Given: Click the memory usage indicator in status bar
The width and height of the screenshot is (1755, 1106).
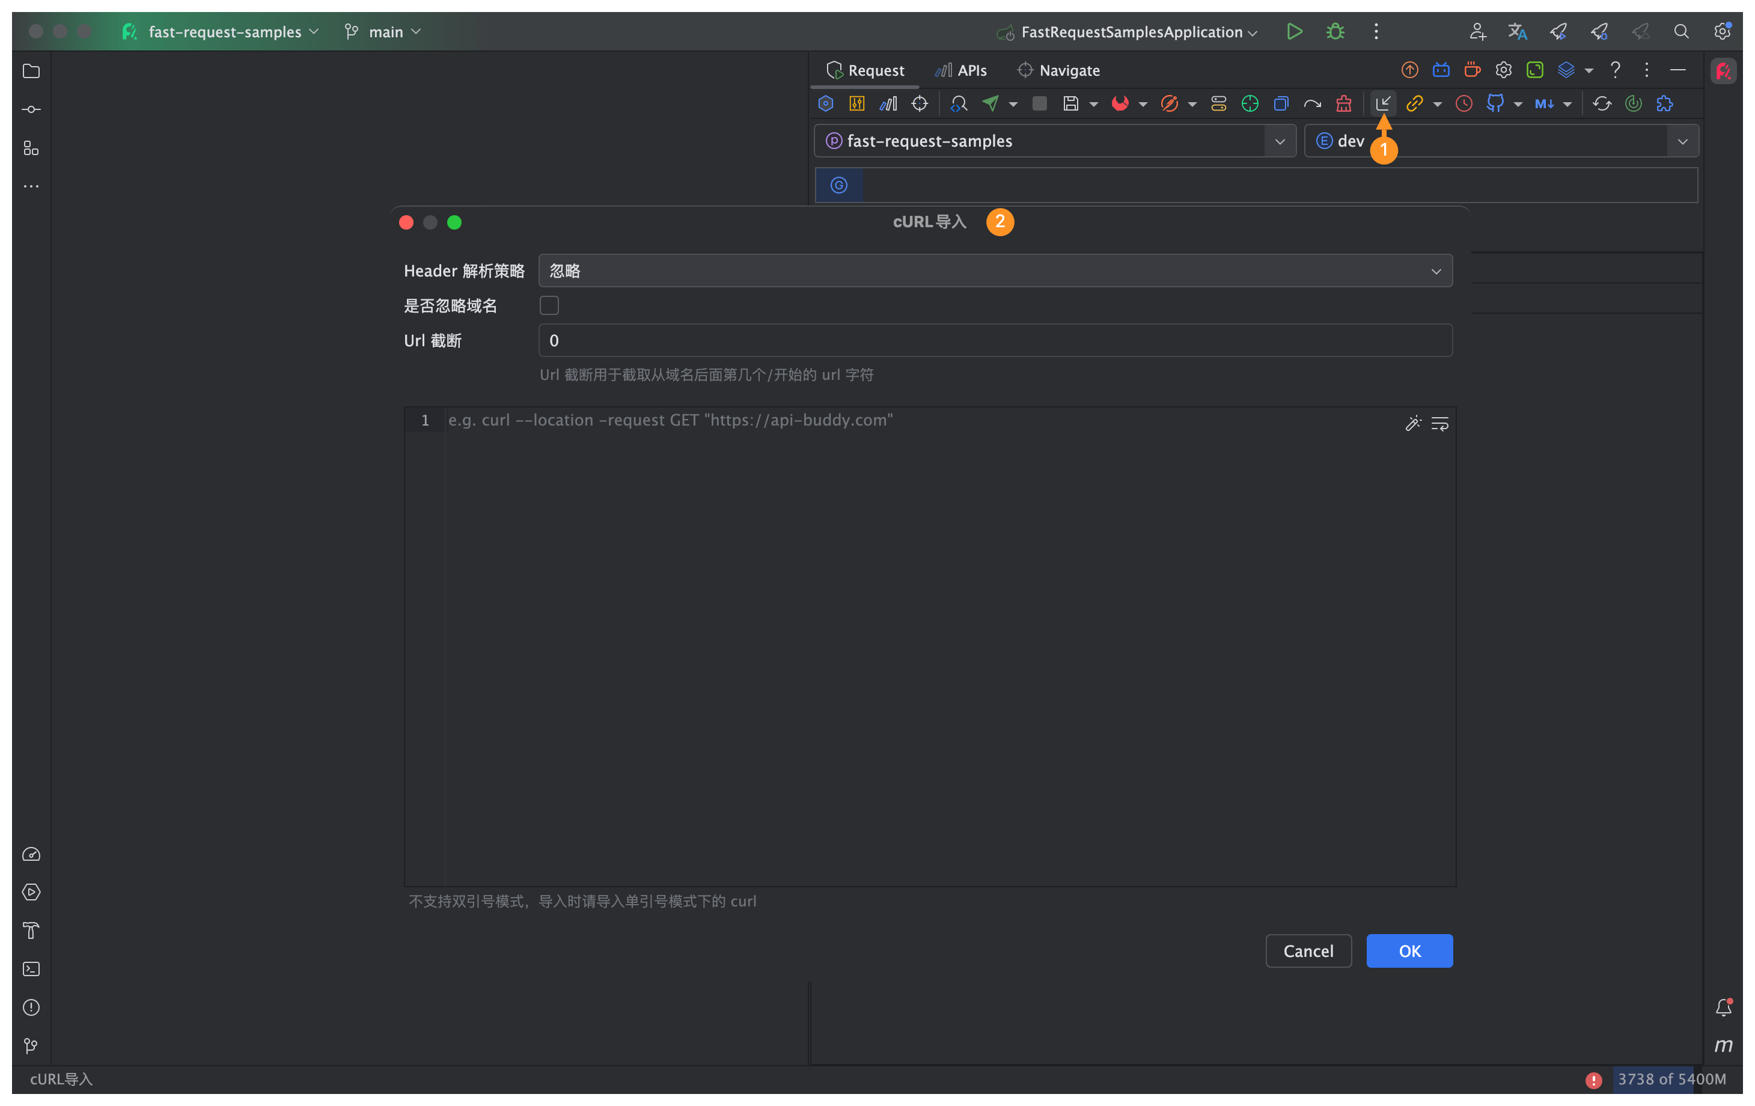Looking at the screenshot, I should [1671, 1079].
